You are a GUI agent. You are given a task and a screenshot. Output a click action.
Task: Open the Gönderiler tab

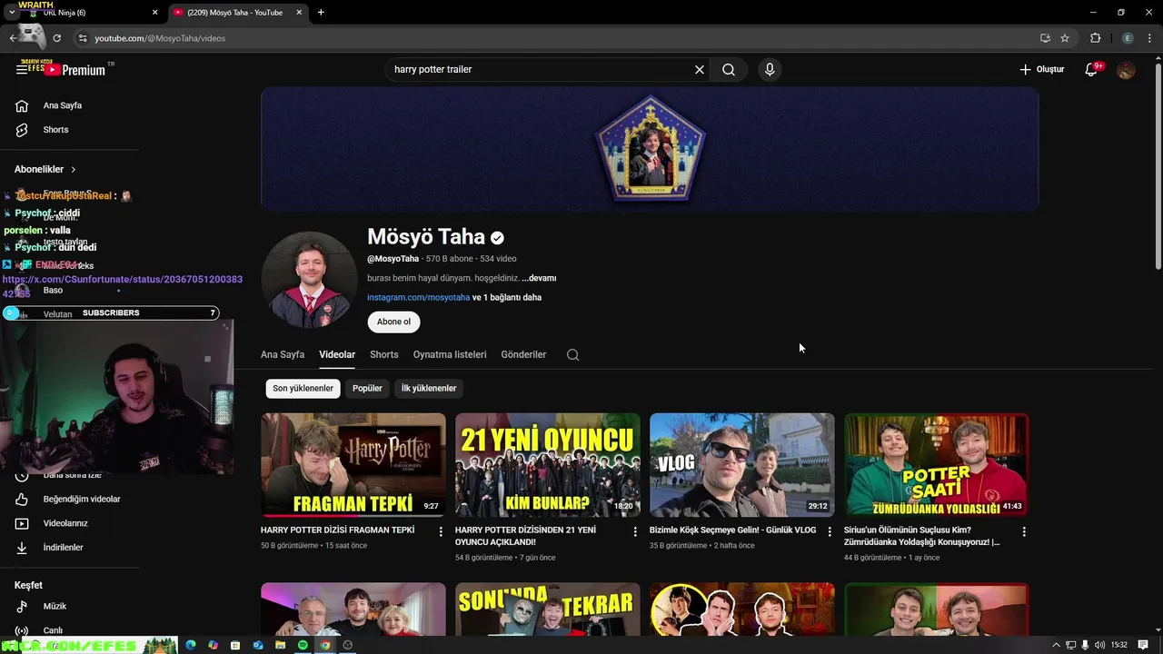pos(523,354)
